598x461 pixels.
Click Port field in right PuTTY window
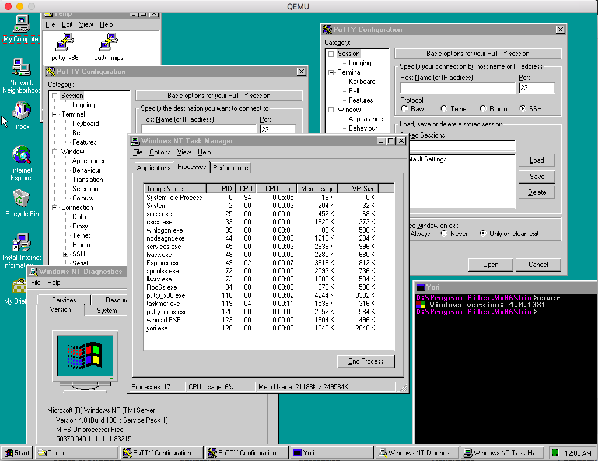(x=537, y=88)
